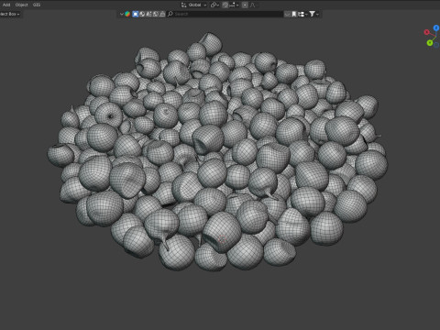This screenshot has height=330, width=440.
Task: Toggle proportional editing
Action: (245, 5)
